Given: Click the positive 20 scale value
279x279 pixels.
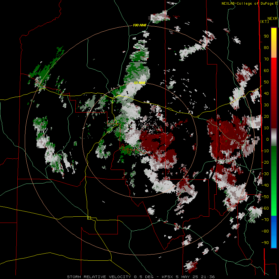Looking at the screenshot, I should coord(266,116).
